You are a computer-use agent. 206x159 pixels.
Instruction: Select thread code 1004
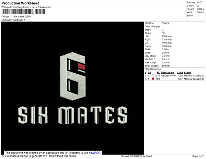coord(180,76)
